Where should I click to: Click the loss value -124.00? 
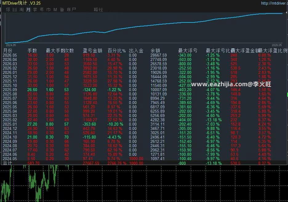[x=89, y=90]
